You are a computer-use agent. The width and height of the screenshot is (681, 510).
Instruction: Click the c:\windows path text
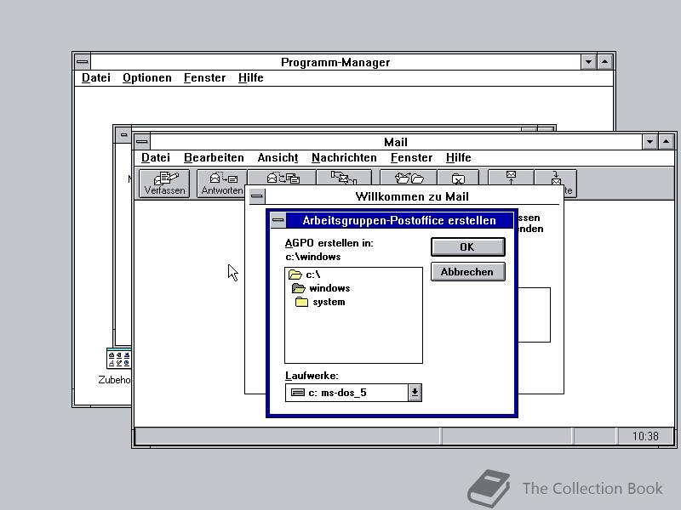[313, 257]
